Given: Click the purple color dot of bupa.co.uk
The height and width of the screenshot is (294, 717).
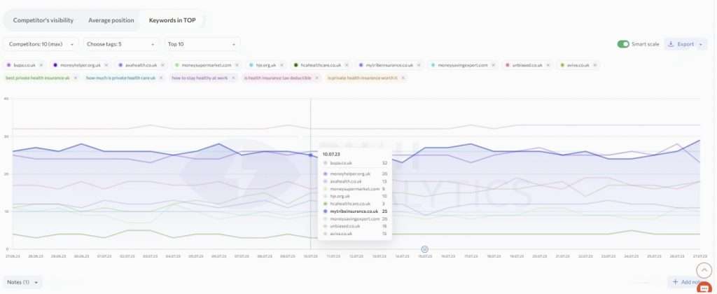Looking at the screenshot, I should point(8,65).
